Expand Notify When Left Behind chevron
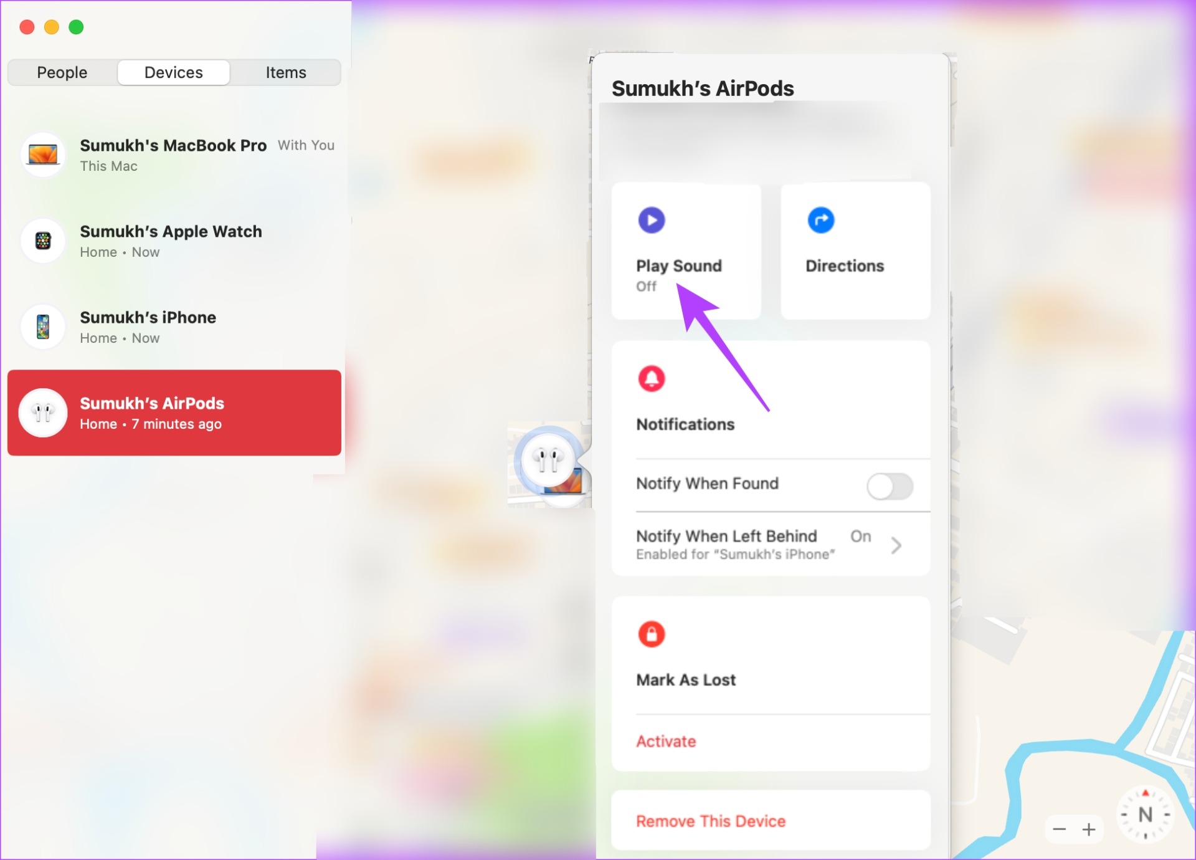1196x860 pixels. pyautogui.click(x=896, y=545)
